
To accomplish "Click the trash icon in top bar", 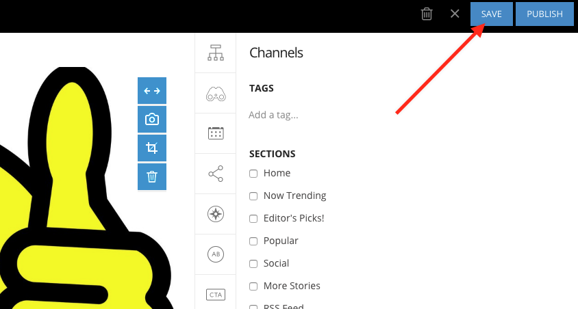I will [x=427, y=14].
